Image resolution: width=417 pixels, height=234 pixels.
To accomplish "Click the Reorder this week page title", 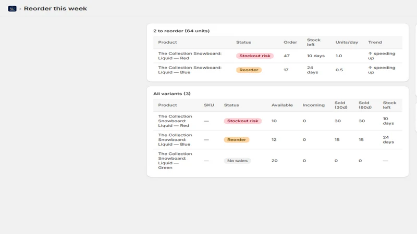I will (x=55, y=8).
